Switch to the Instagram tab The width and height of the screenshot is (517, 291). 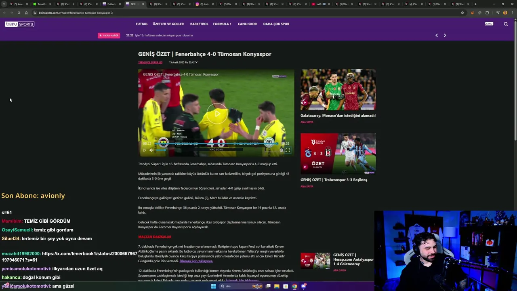[x=205, y=4]
